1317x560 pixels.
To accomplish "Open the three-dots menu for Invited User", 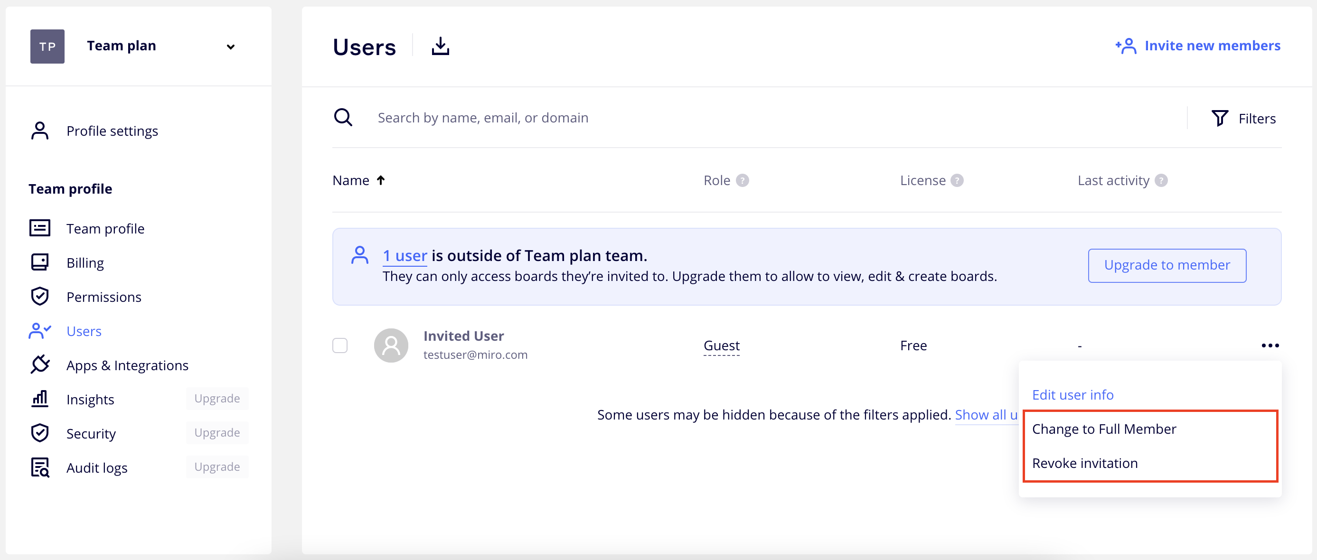I will (x=1270, y=346).
